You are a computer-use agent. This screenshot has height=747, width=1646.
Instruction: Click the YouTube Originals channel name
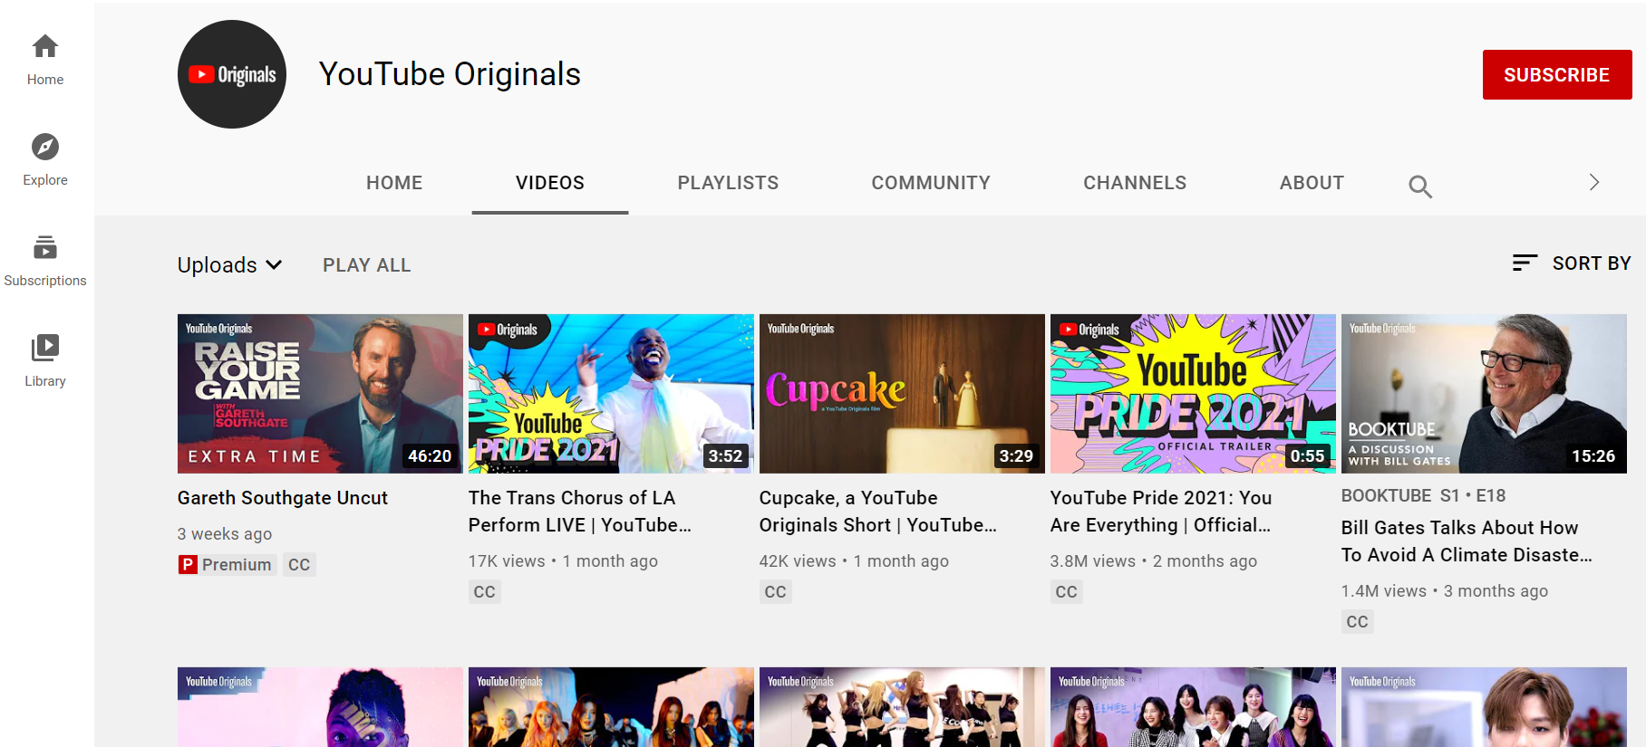tap(450, 74)
